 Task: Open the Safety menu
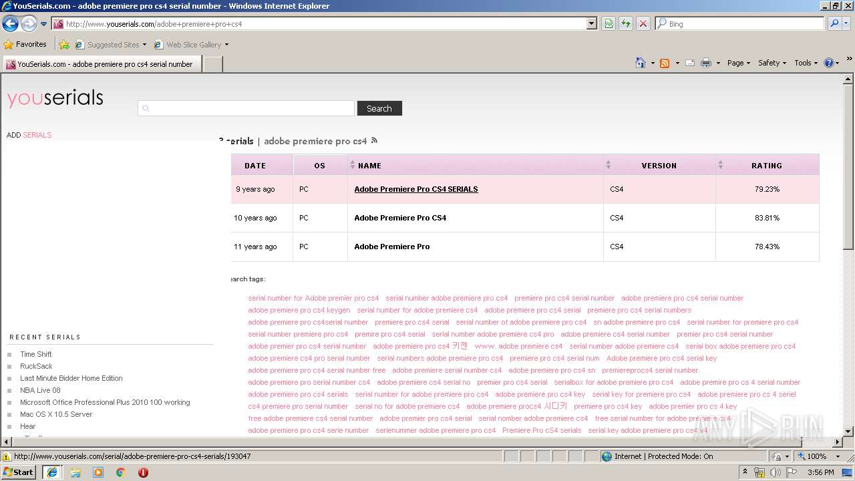pos(772,63)
